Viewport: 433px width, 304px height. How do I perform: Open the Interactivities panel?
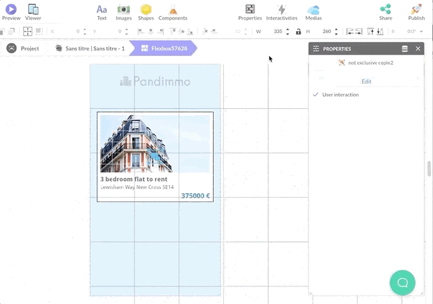pos(281,9)
